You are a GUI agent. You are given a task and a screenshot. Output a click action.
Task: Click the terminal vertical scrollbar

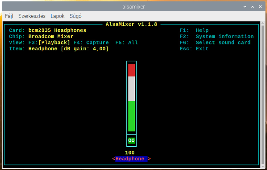(x=263, y=94)
